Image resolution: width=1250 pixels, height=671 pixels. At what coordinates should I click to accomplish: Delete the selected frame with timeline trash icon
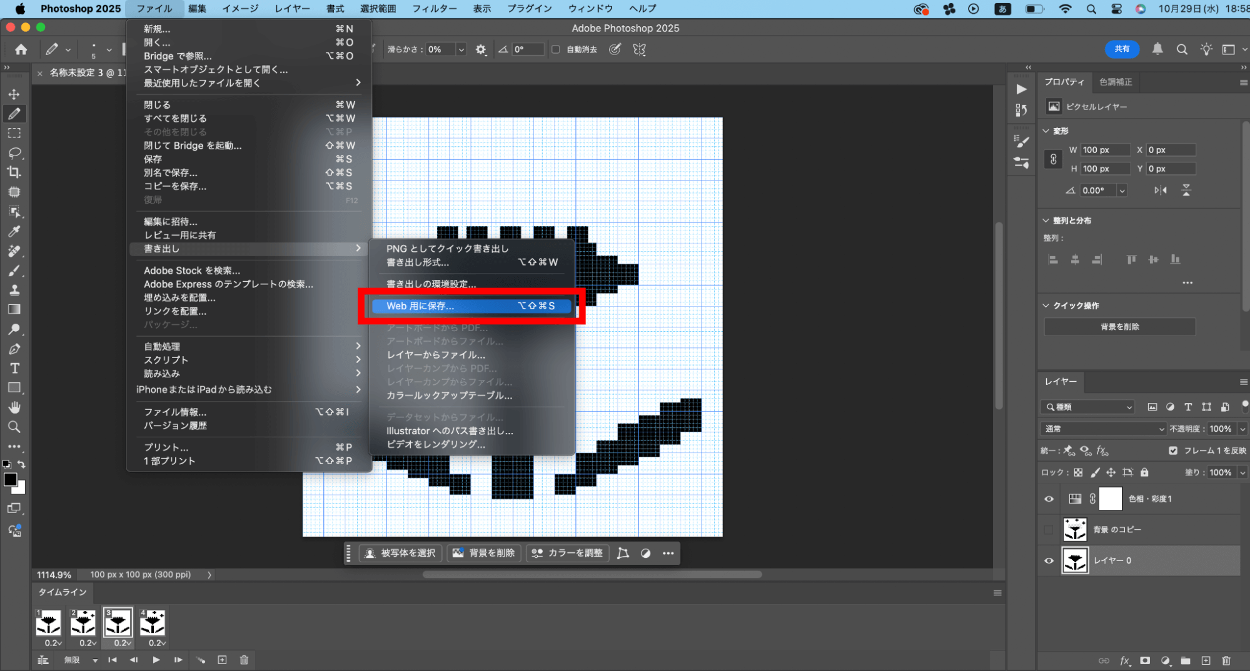(244, 660)
